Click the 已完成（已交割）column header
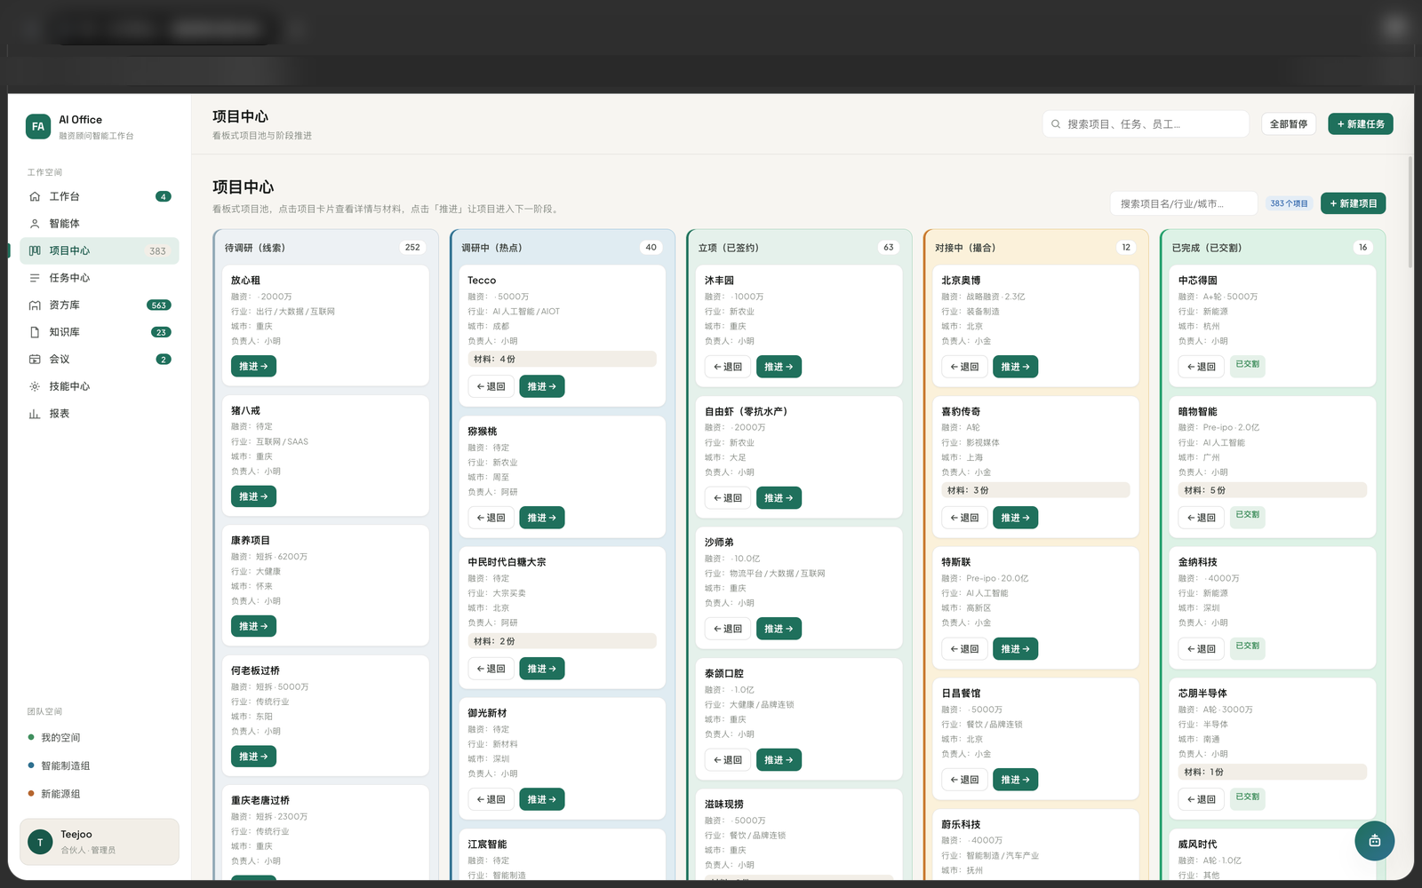The height and width of the screenshot is (888, 1422). click(x=1207, y=248)
